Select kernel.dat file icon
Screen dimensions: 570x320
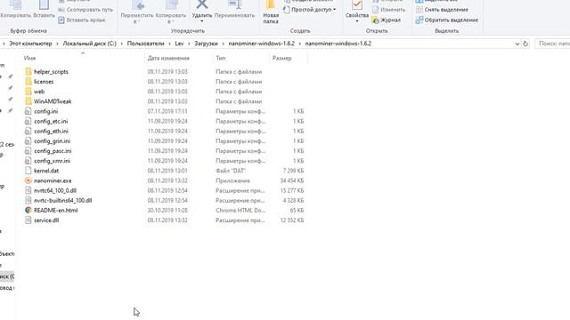click(28, 171)
